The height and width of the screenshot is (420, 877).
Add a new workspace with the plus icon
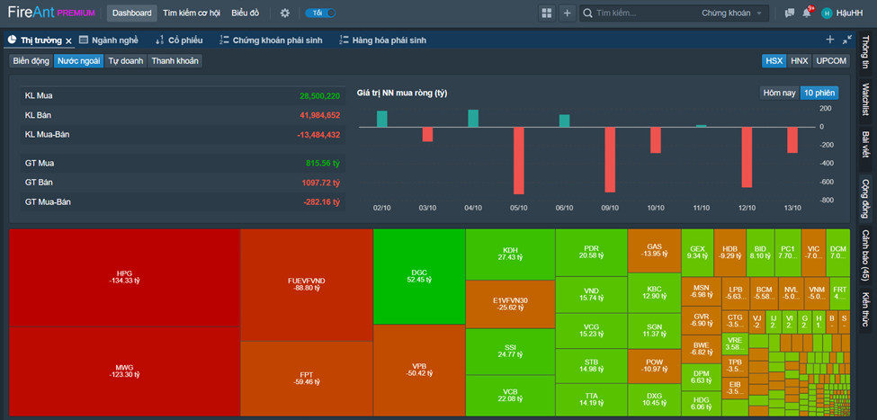point(567,13)
